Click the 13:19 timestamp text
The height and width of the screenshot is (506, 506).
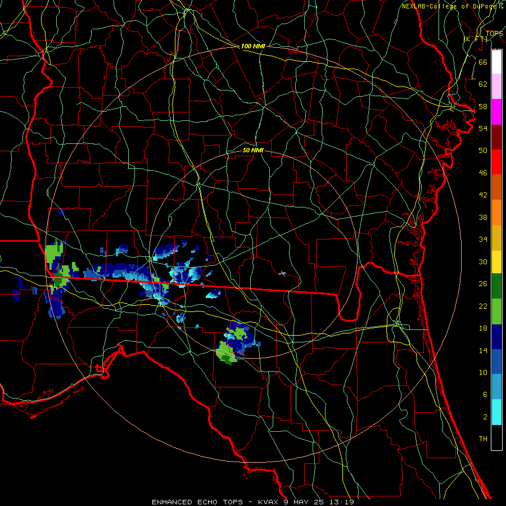[342, 502]
